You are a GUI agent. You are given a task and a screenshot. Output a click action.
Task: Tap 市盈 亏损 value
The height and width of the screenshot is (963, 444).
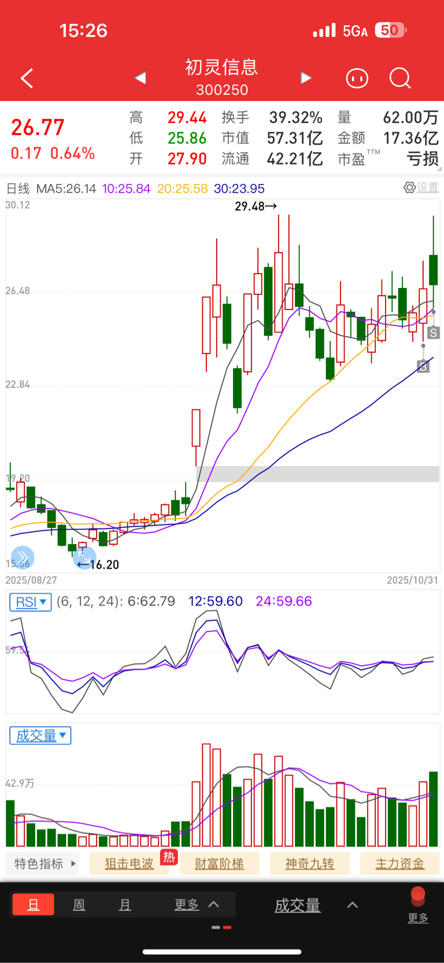point(422,158)
